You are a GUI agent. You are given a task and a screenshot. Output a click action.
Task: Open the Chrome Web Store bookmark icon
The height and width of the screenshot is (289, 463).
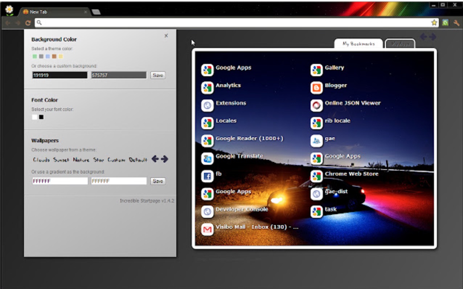tap(316, 176)
